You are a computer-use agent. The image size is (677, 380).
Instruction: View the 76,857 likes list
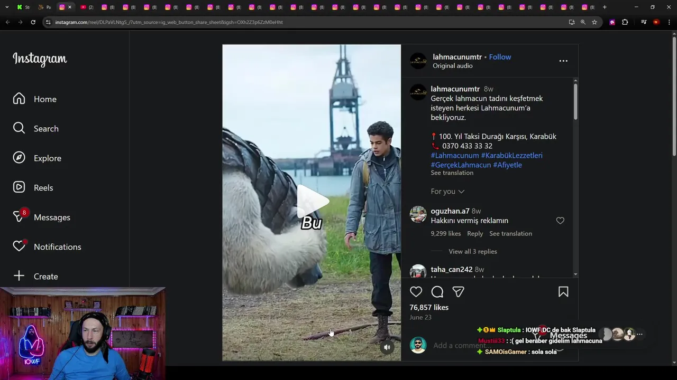coord(429,308)
